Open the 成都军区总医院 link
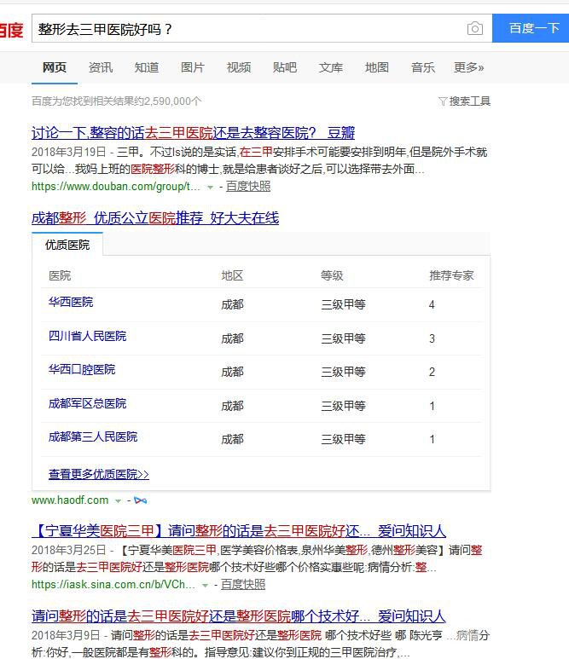The width and height of the screenshot is (569, 659). click(x=88, y=403)
